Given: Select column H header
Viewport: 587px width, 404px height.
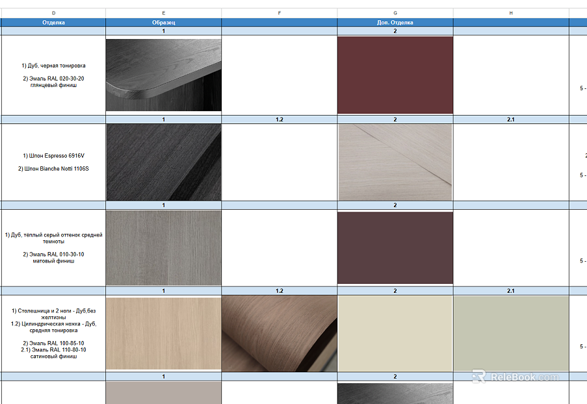Looking at the screenshot, I should pyautogui.click(x=511, y=13).
